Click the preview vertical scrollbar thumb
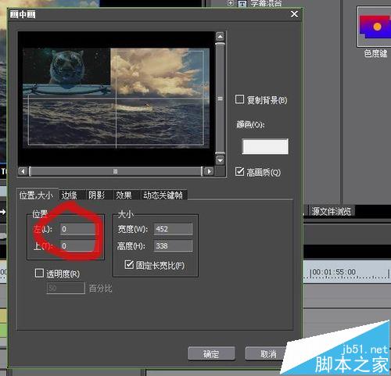This screenshot has height=376, width=391. click(221, 98)
